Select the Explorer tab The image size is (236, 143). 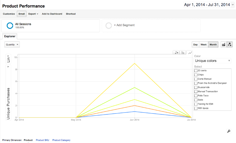tap(10, 36)
